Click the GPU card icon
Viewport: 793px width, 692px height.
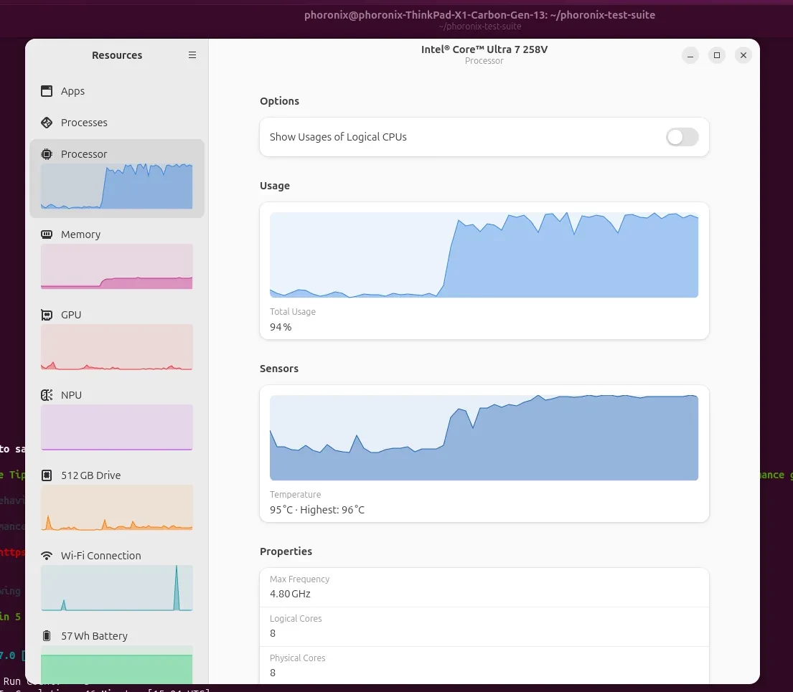tap(47, 315)
